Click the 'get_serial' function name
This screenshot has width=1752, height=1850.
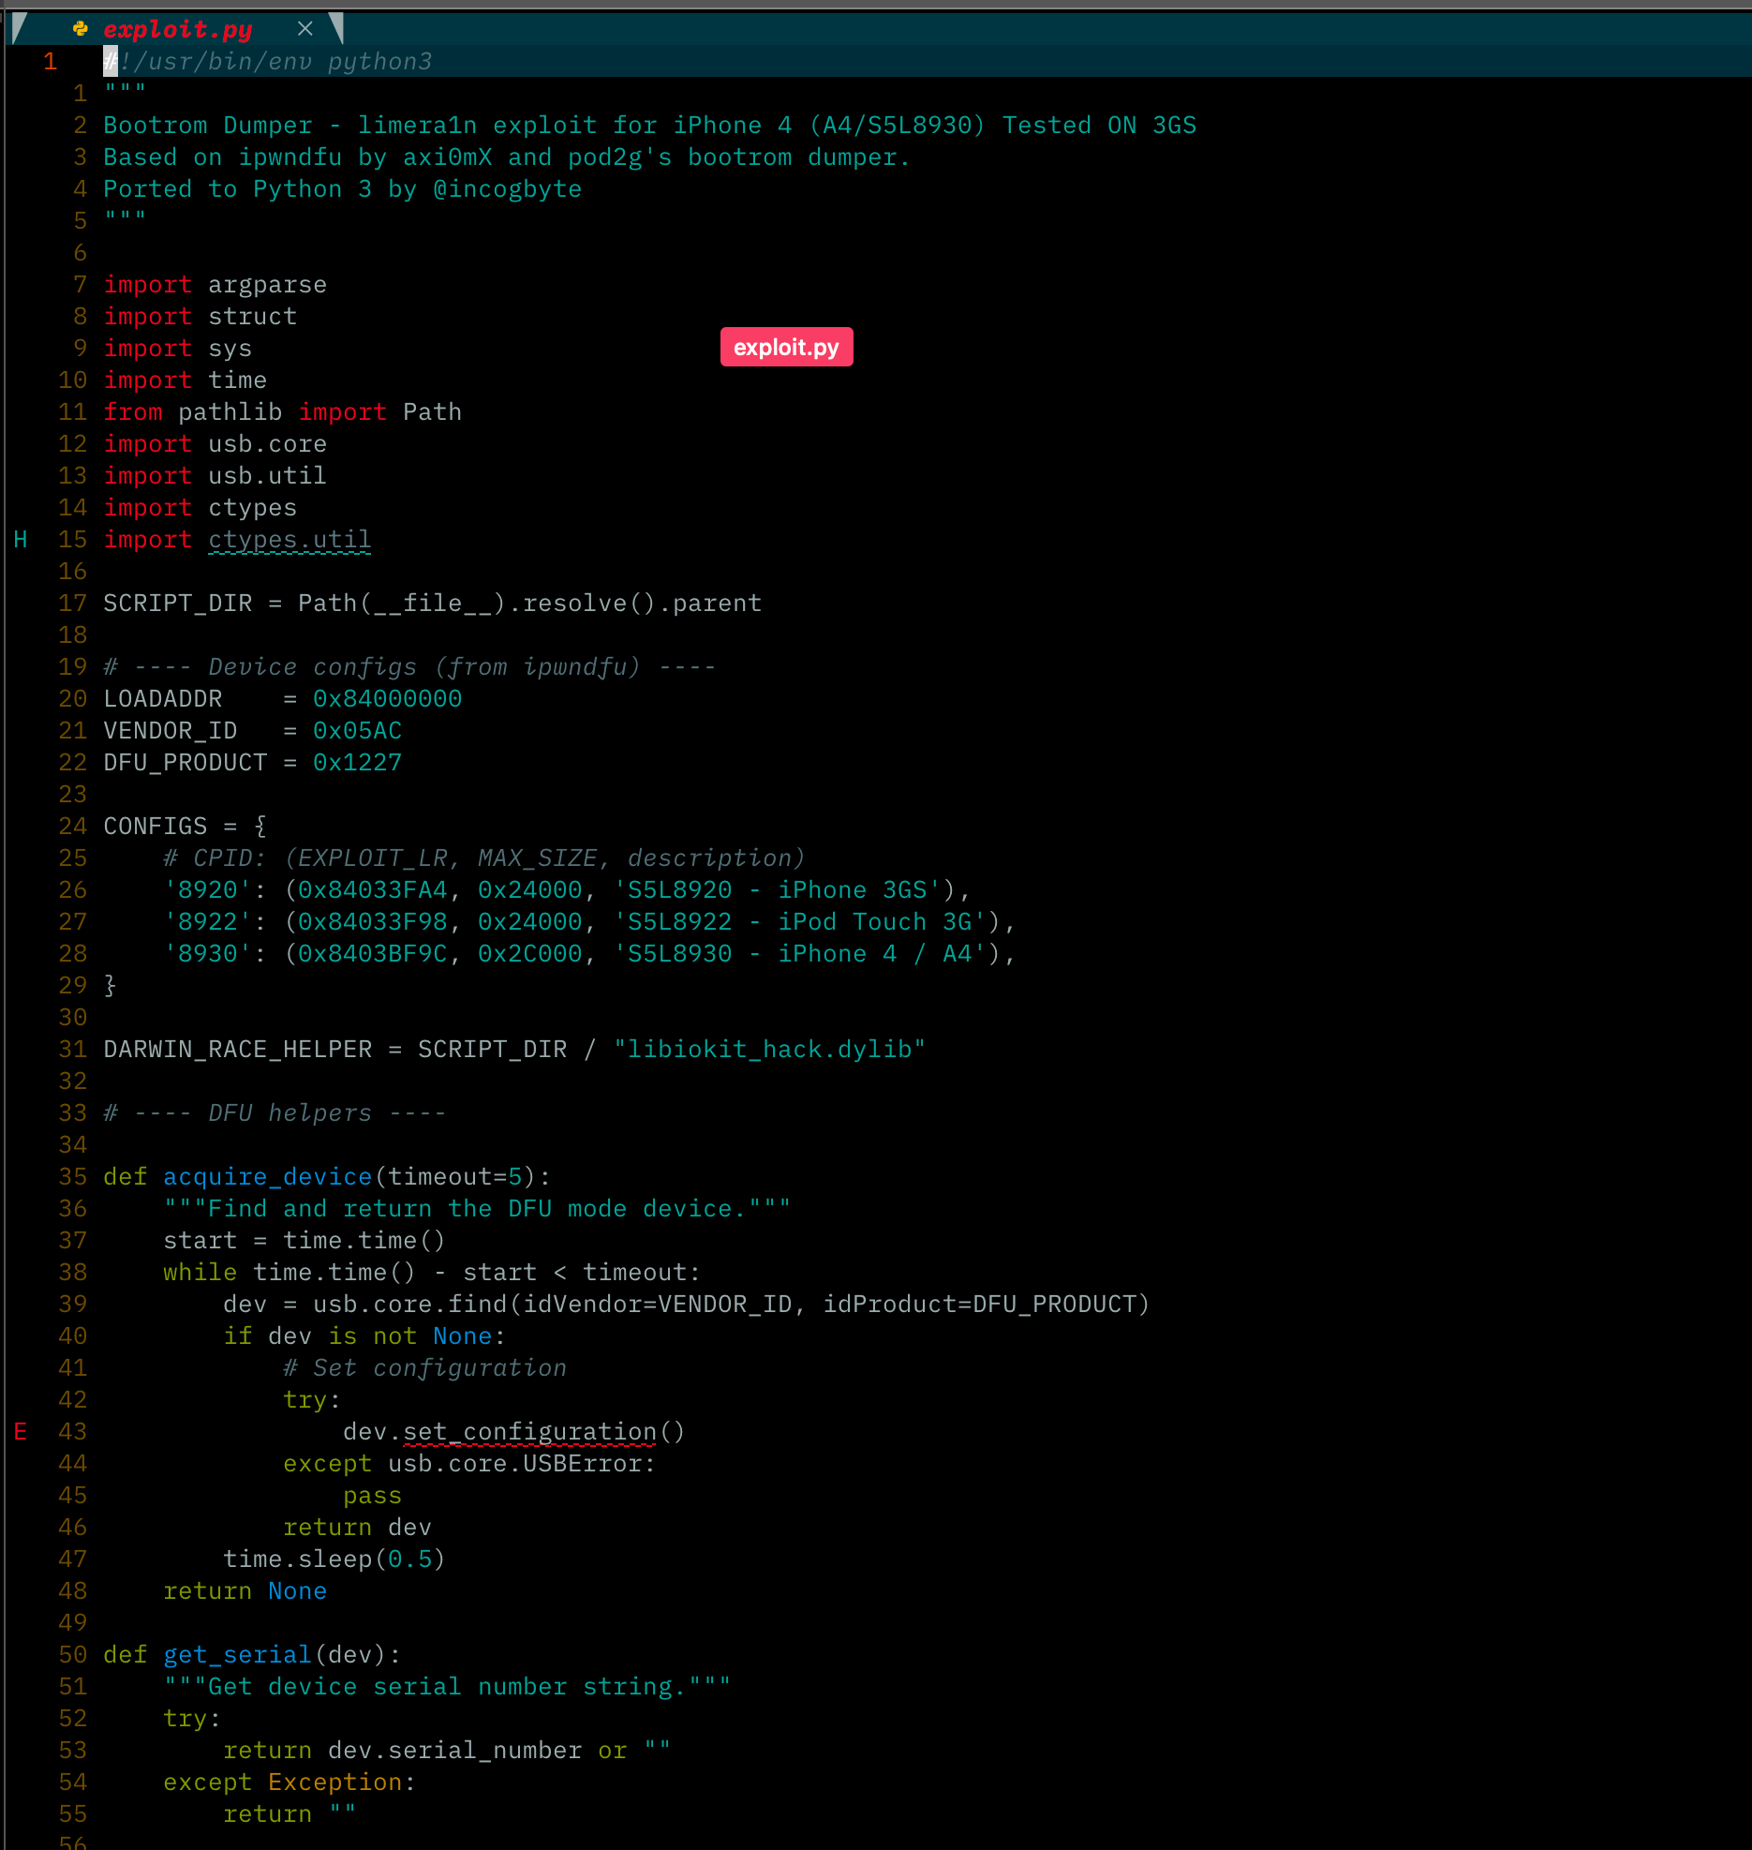(x=237, y=1655)
